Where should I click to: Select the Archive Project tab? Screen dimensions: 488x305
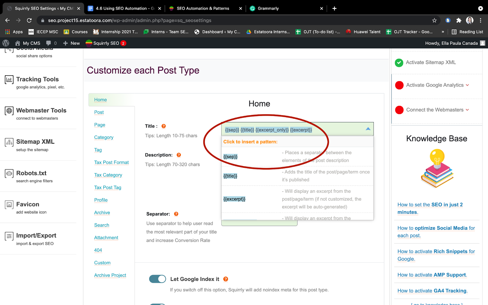coord(110,275)
